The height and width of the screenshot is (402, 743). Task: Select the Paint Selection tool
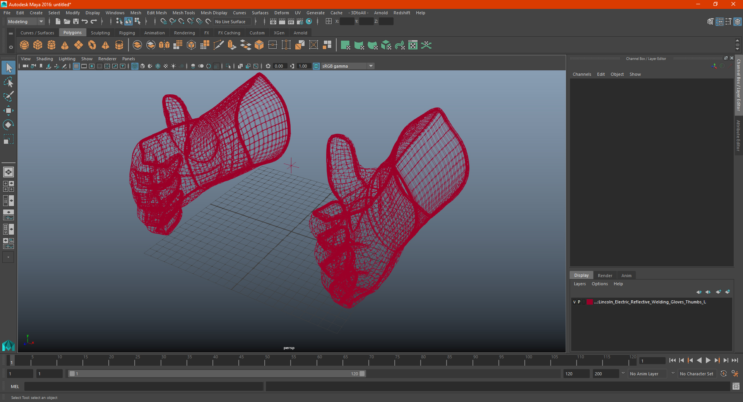coord(8,96)
